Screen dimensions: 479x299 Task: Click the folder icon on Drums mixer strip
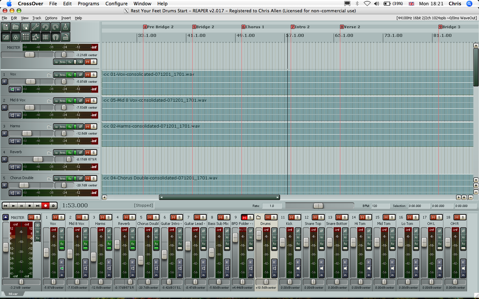click(x=258, y=217)
